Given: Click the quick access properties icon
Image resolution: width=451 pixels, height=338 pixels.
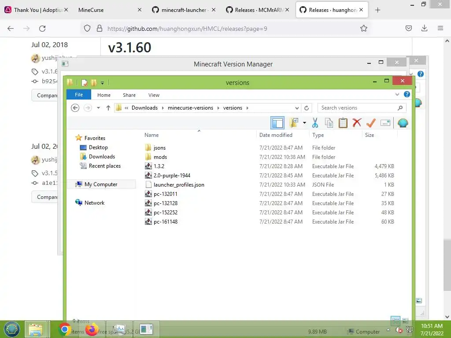Looking at the screenshot, I should (84, 83).
